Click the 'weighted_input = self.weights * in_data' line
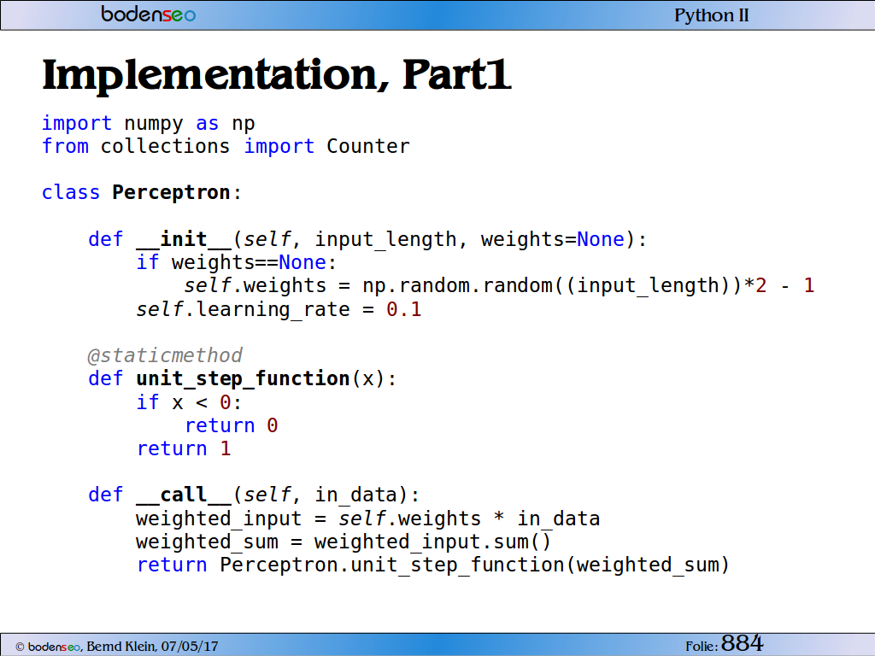 pyautogui.click(x=367, y=518)
